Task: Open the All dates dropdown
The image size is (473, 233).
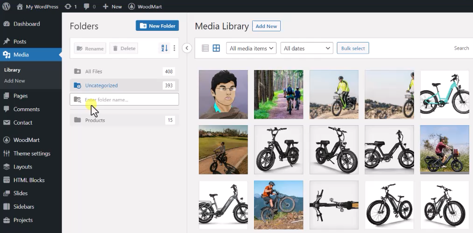Action: 306,48
